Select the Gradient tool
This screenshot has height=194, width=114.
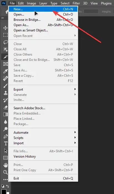[x=6, y=115]
